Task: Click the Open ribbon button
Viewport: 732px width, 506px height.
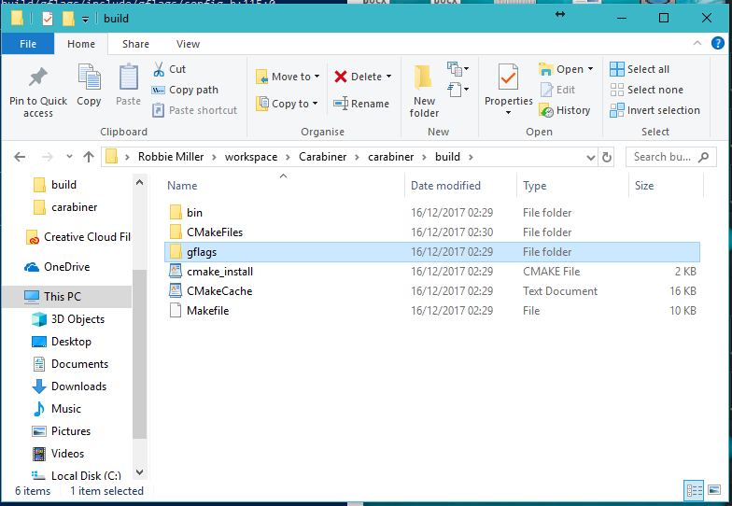Action: click(x=562, y=69)
